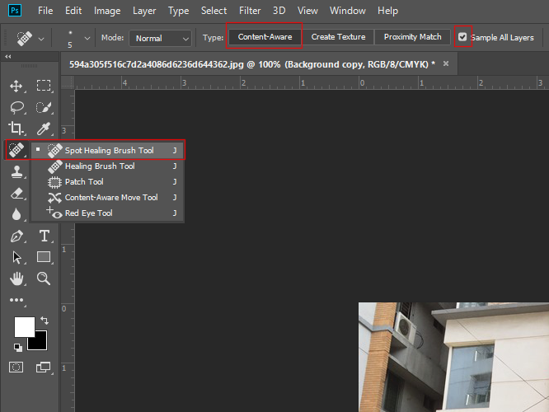This screenshot has height=412, width=549.
Task: Open the Image menu
Action: pyautogui.click(x=107, y=11)
